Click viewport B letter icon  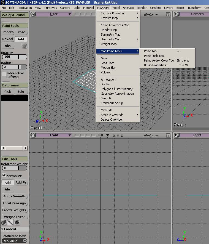tap(176, 14)
